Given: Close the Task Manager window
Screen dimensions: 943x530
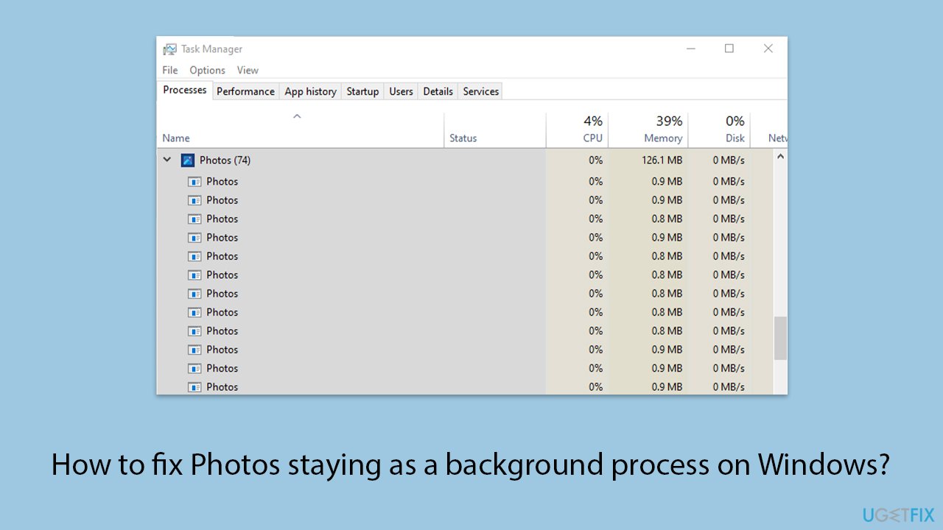Looking at the screenshot, I should (x=768, y=49).
